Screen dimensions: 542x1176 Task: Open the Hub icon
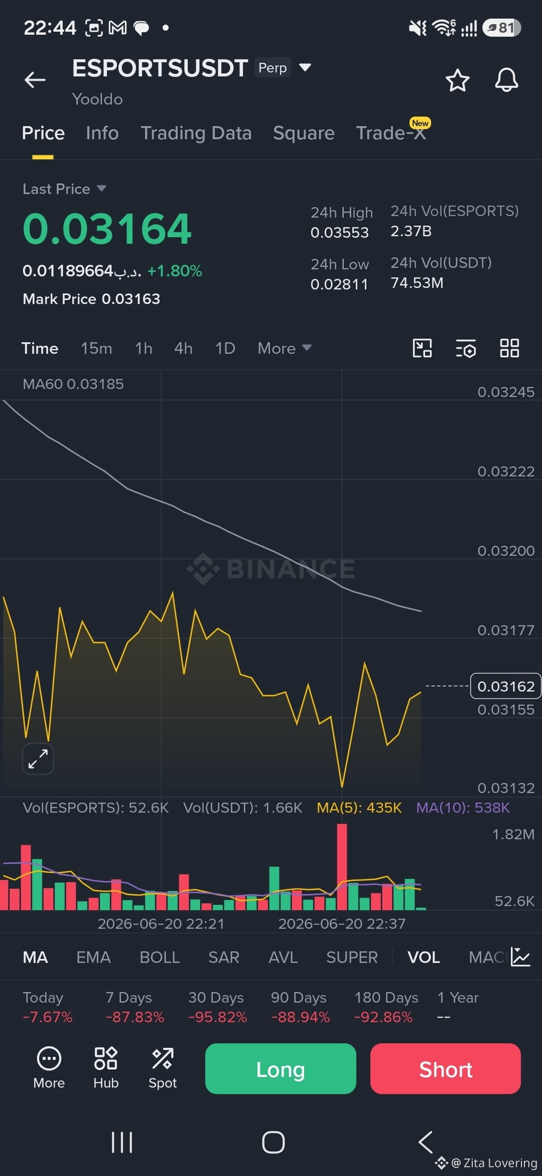[x=106, y=1068]
